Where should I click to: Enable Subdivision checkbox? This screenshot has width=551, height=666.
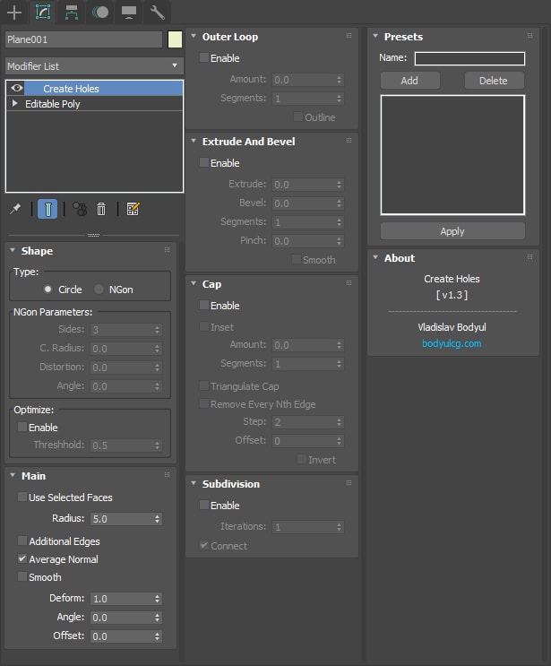point(204,505)
